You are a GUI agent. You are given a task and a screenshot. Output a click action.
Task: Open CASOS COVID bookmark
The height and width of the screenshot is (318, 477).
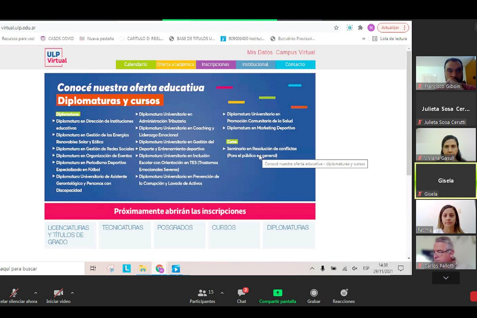pos(57,39)
